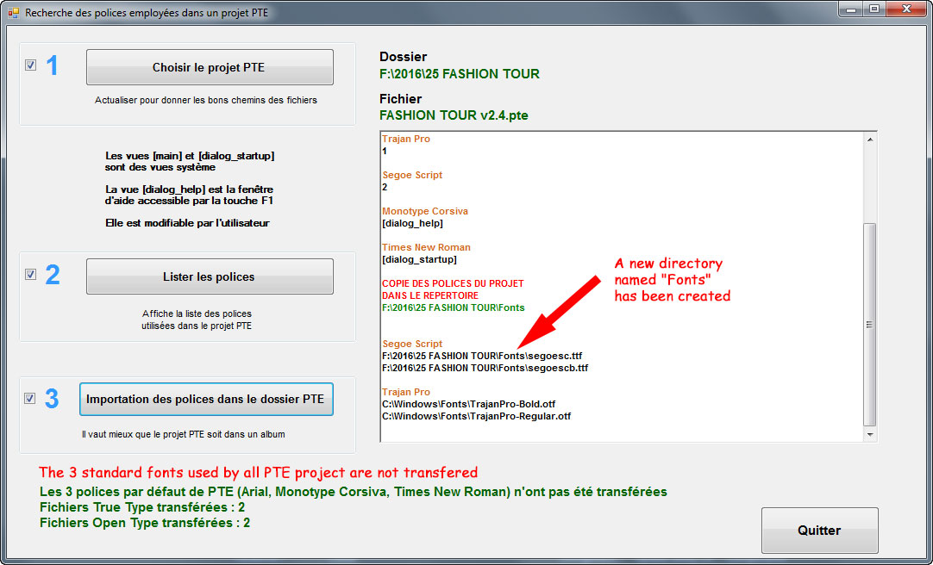Close the window with the red X
The height and width of the screenshot is (565, 933).
tap(906, 9)
